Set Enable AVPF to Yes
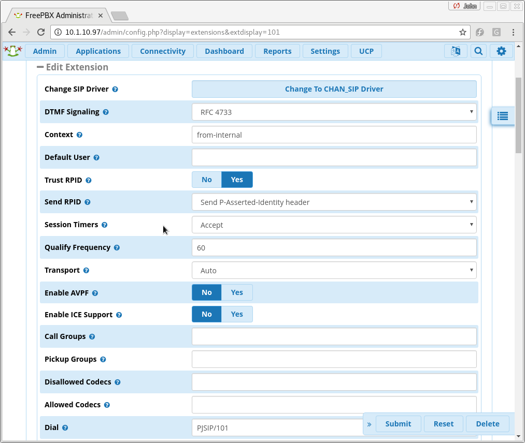Screen dimensions: 525x443 coord(237,292)
